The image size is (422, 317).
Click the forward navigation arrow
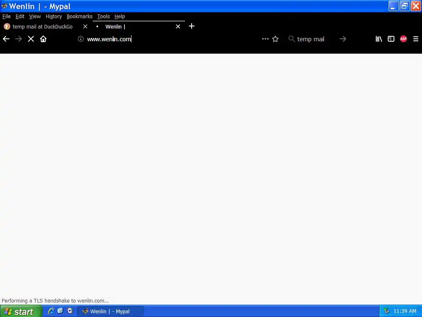tap(19, 39)
